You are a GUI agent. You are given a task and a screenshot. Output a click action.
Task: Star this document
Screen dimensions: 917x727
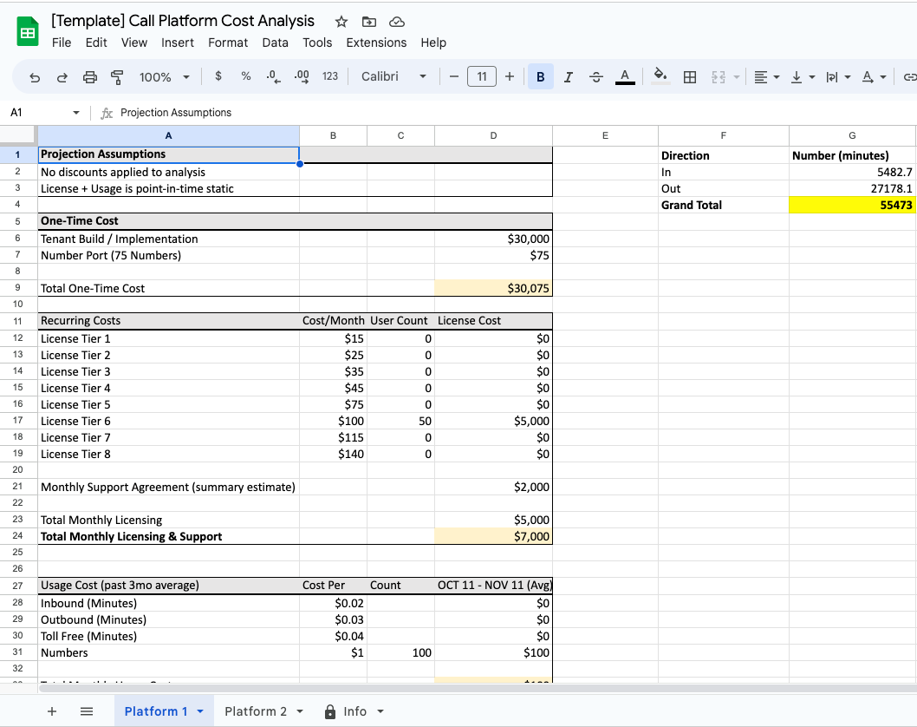click(x=341, y=23)
